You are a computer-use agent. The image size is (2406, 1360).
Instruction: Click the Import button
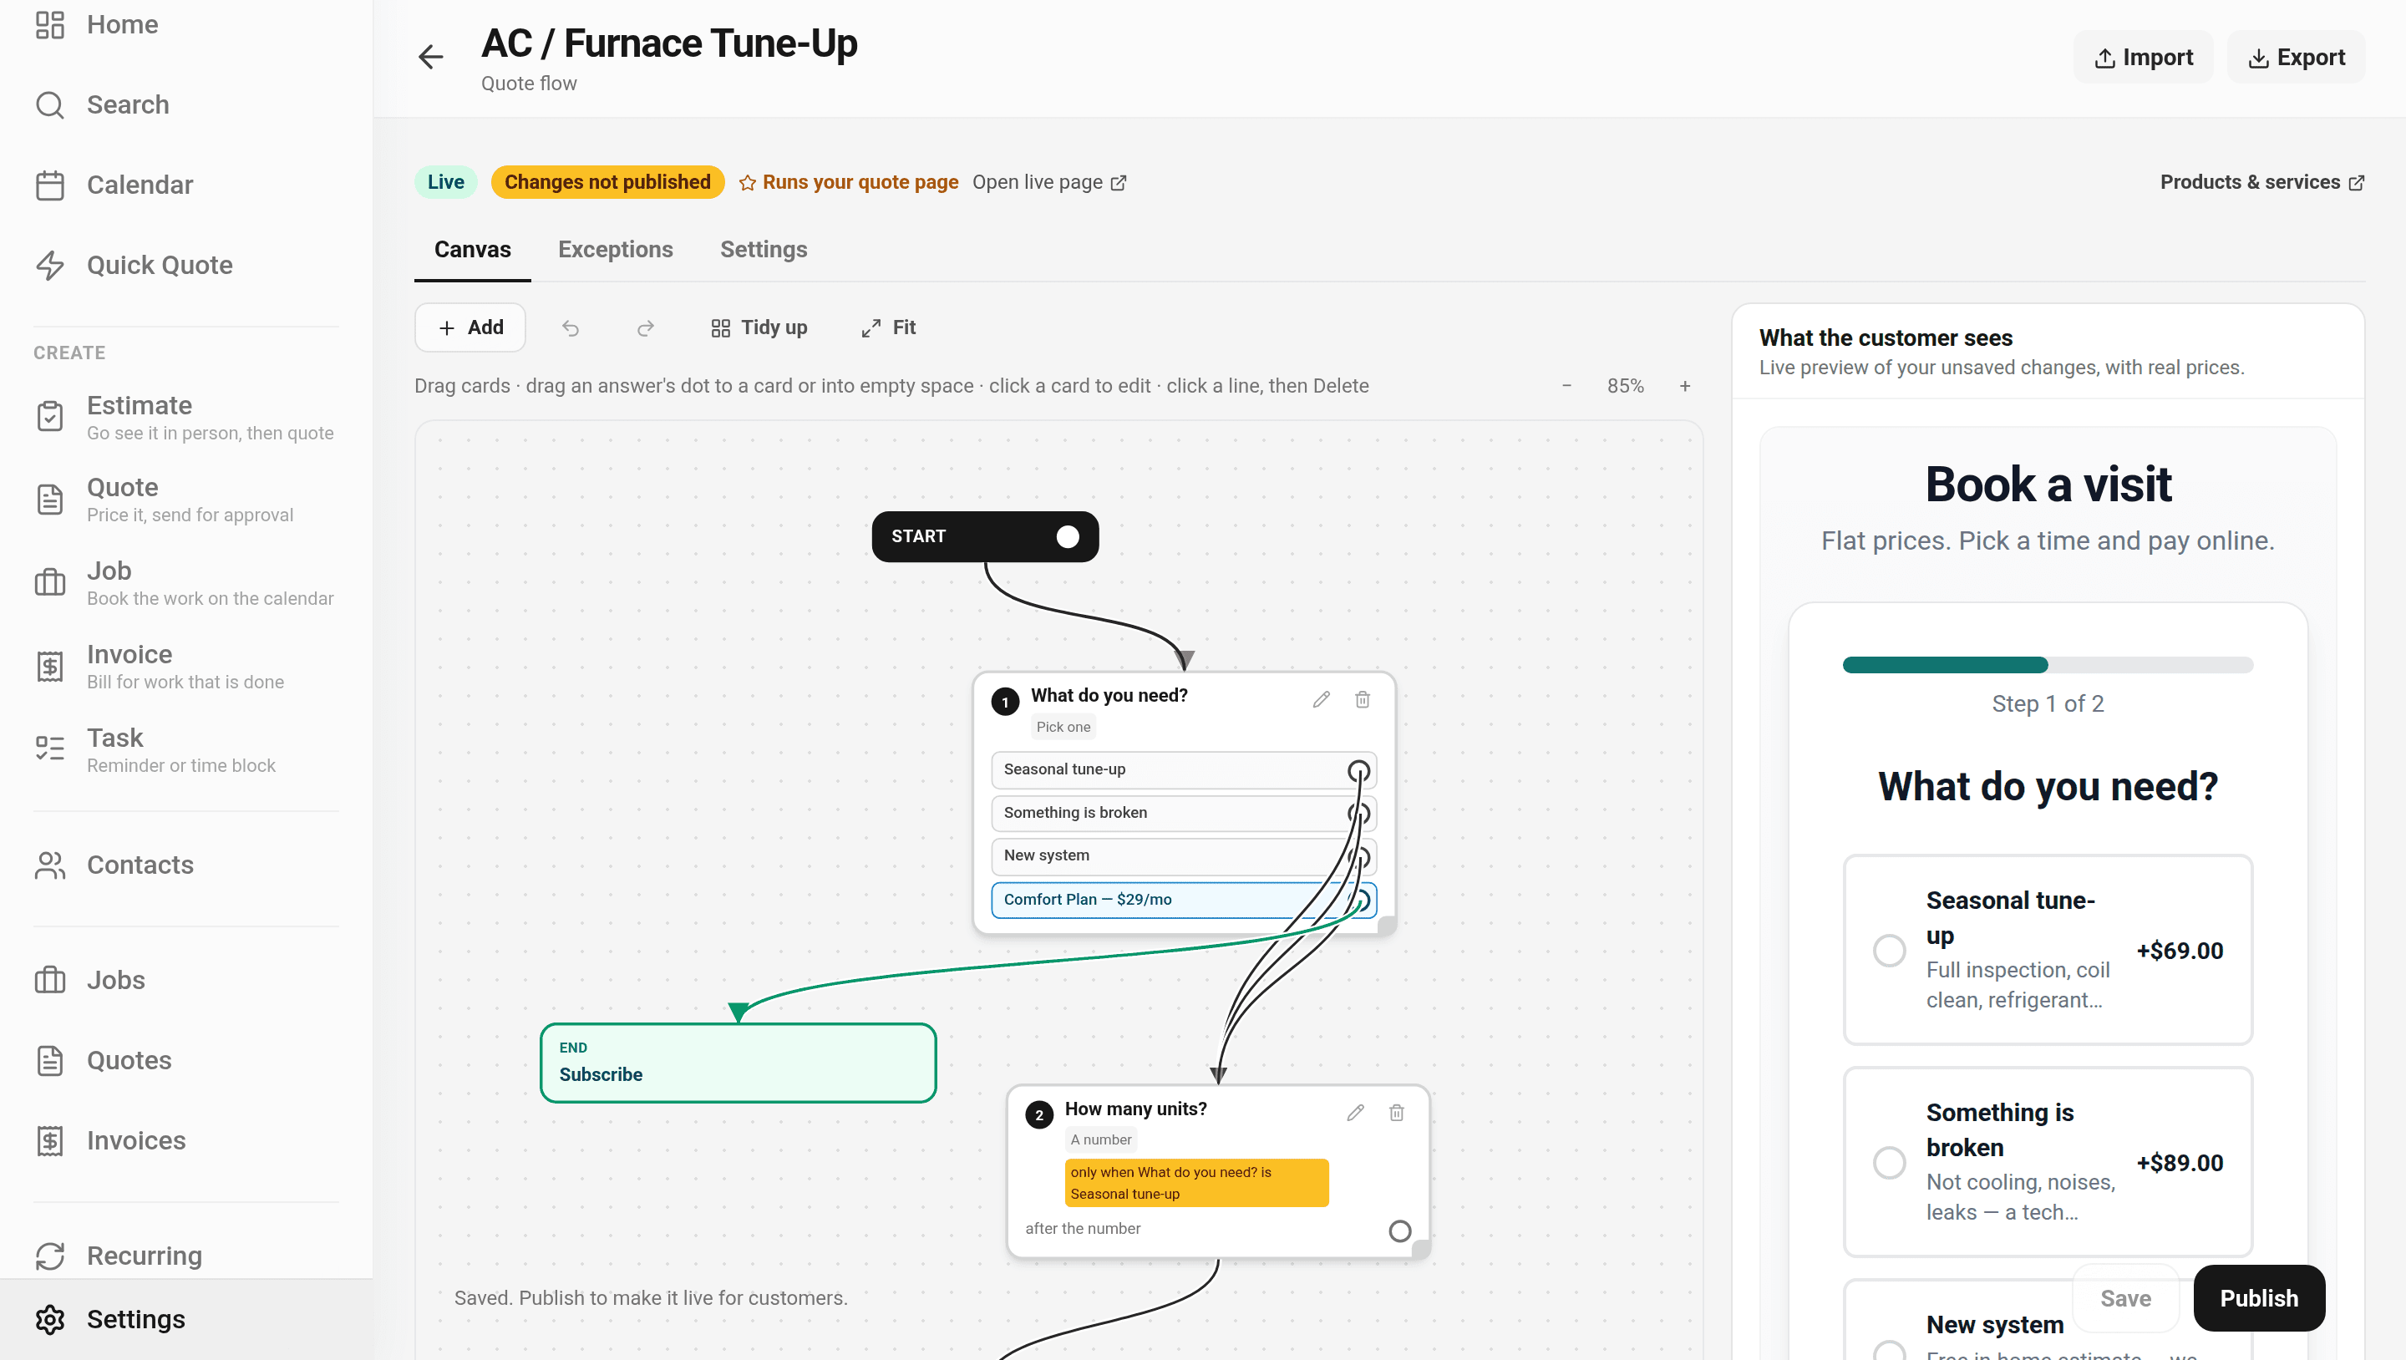pos(2143,57)
